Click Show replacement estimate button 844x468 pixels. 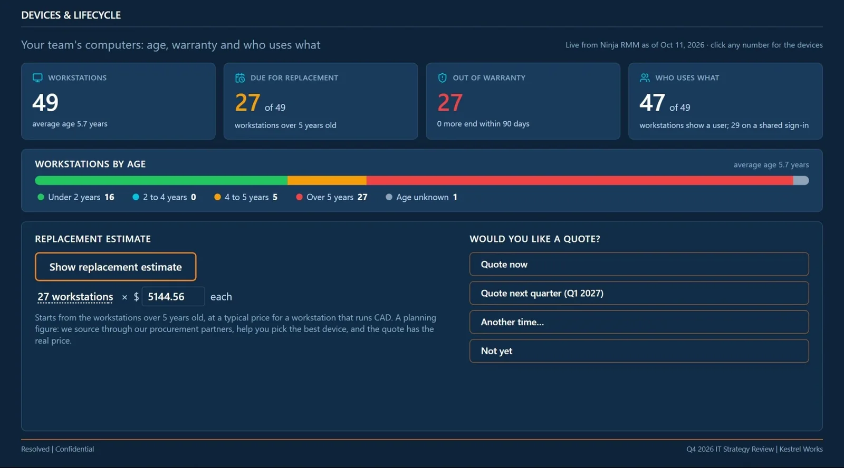tap(116, 267)
